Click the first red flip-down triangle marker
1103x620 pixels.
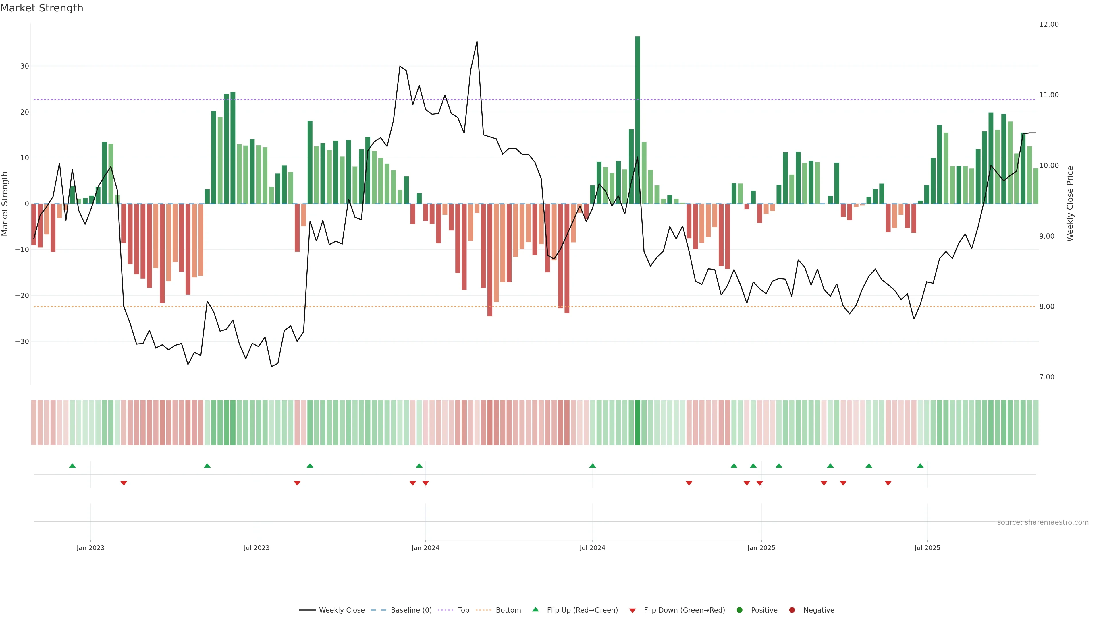[124, 483]
